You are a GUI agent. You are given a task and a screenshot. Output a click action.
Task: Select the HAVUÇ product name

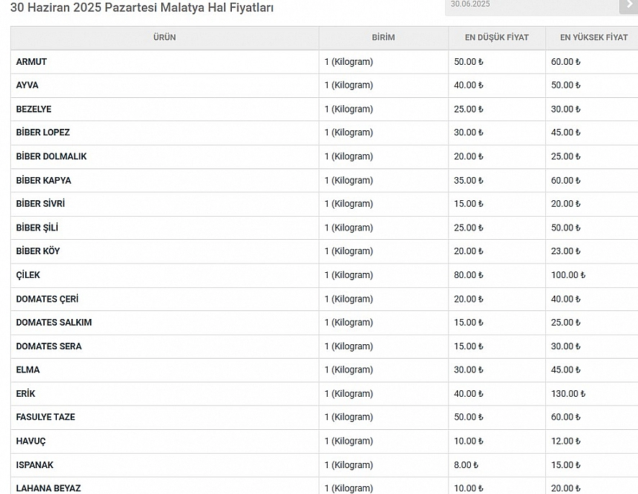pos(31,441)
